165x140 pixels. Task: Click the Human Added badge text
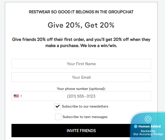click(149, 126)
